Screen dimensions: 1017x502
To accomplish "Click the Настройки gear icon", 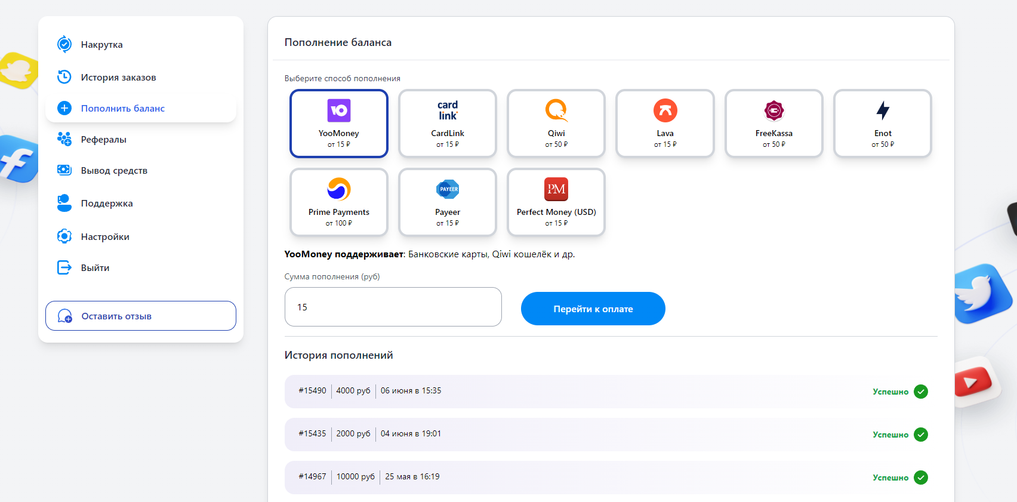I will (64, 236).
